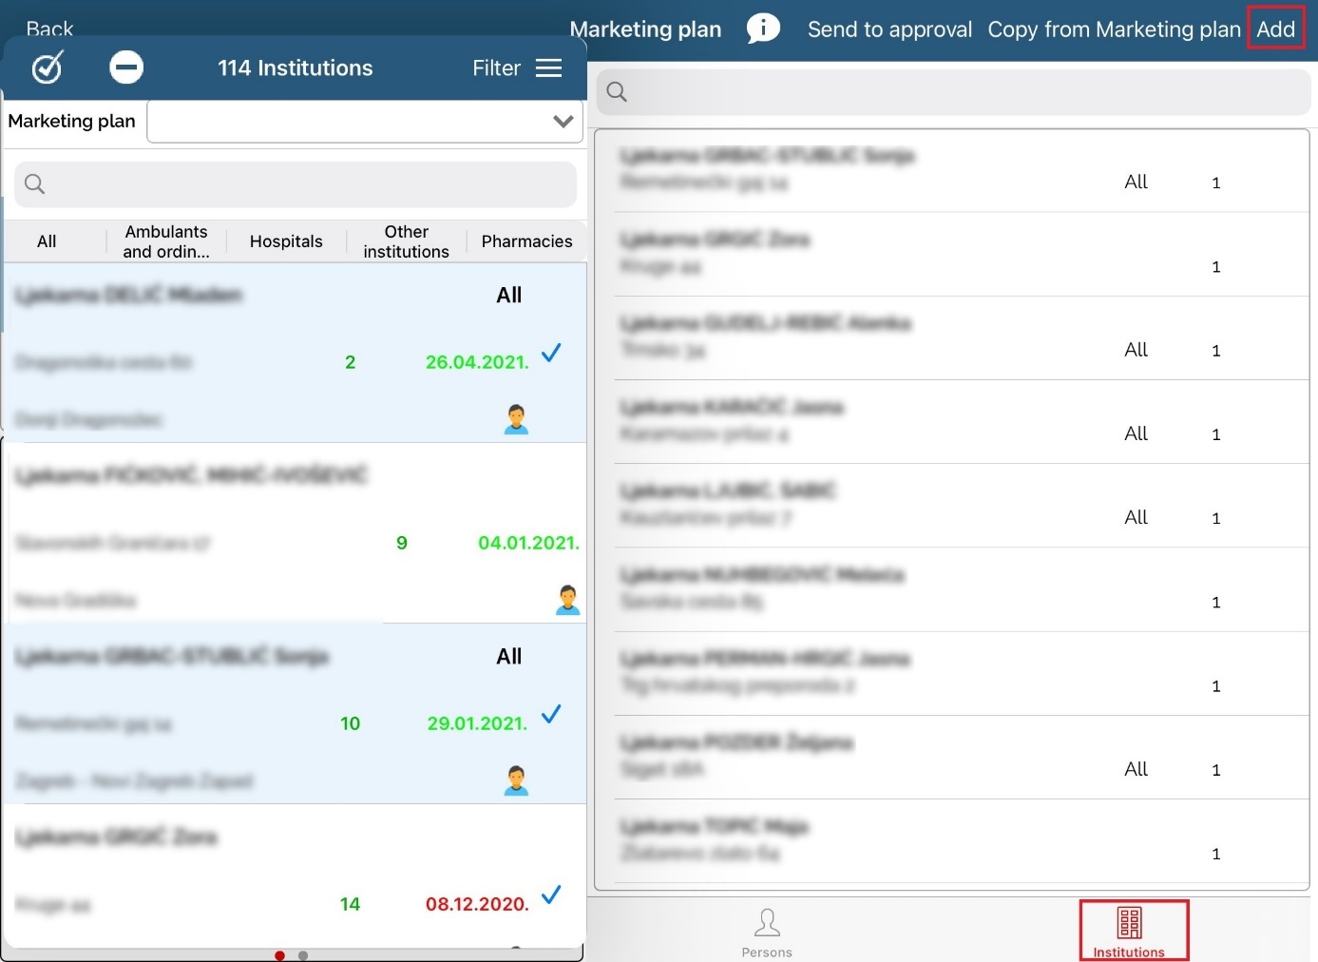Click Copy from Marketing plan

(1114, 29)
